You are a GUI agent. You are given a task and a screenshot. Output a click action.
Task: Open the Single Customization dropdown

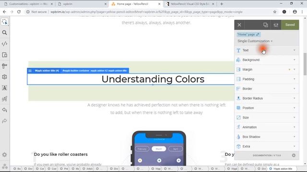tap(255, 41)
